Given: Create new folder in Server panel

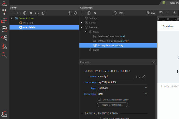Looking at the screenshot, I should pos(19,13).
